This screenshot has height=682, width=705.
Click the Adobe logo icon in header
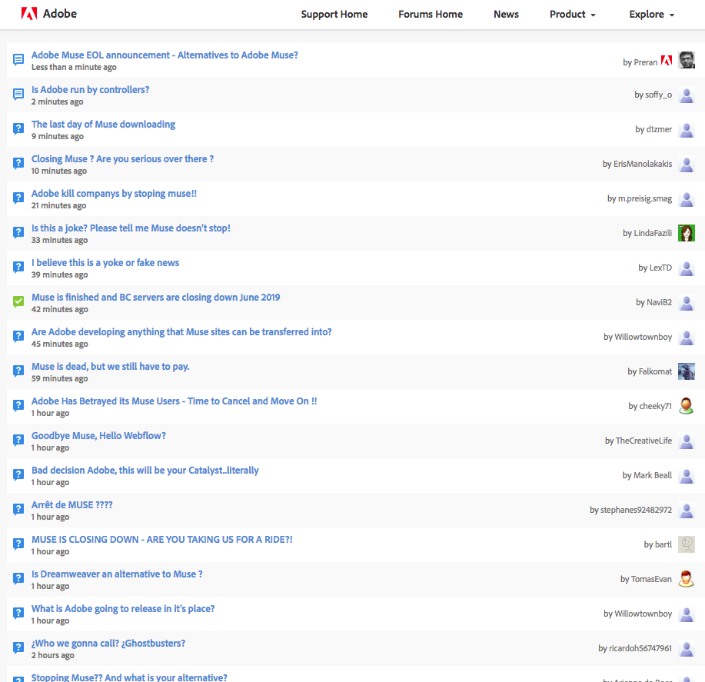28,14
